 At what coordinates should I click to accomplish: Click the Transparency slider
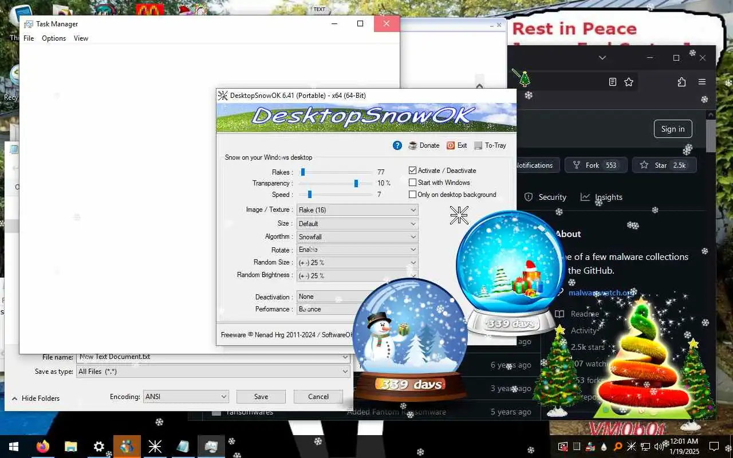click(x=336, y=183)
